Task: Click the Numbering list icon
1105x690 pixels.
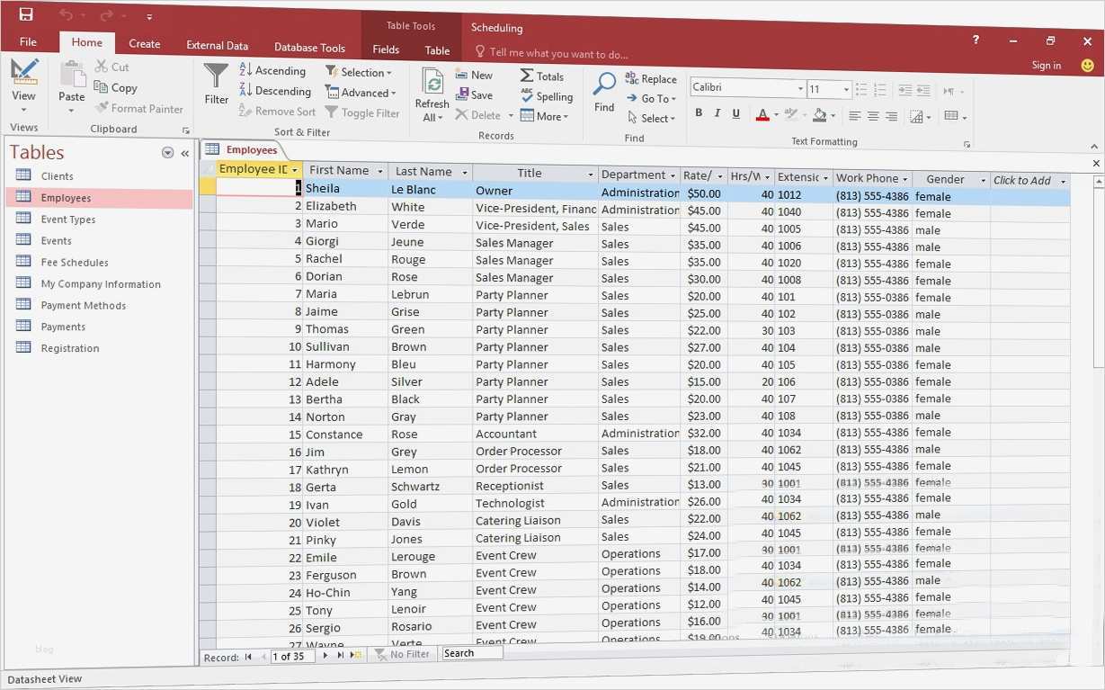Action: (880, 89)
